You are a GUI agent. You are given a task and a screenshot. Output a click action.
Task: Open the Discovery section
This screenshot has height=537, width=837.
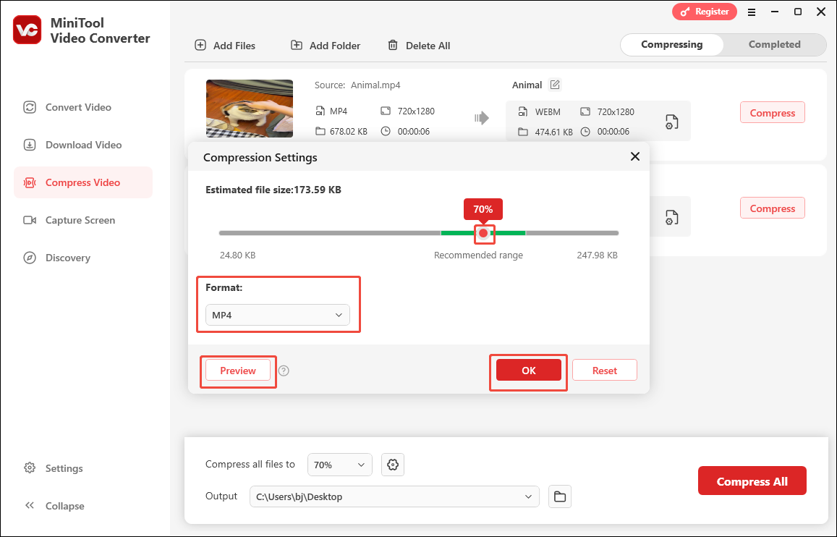click(x=57, y=258)
